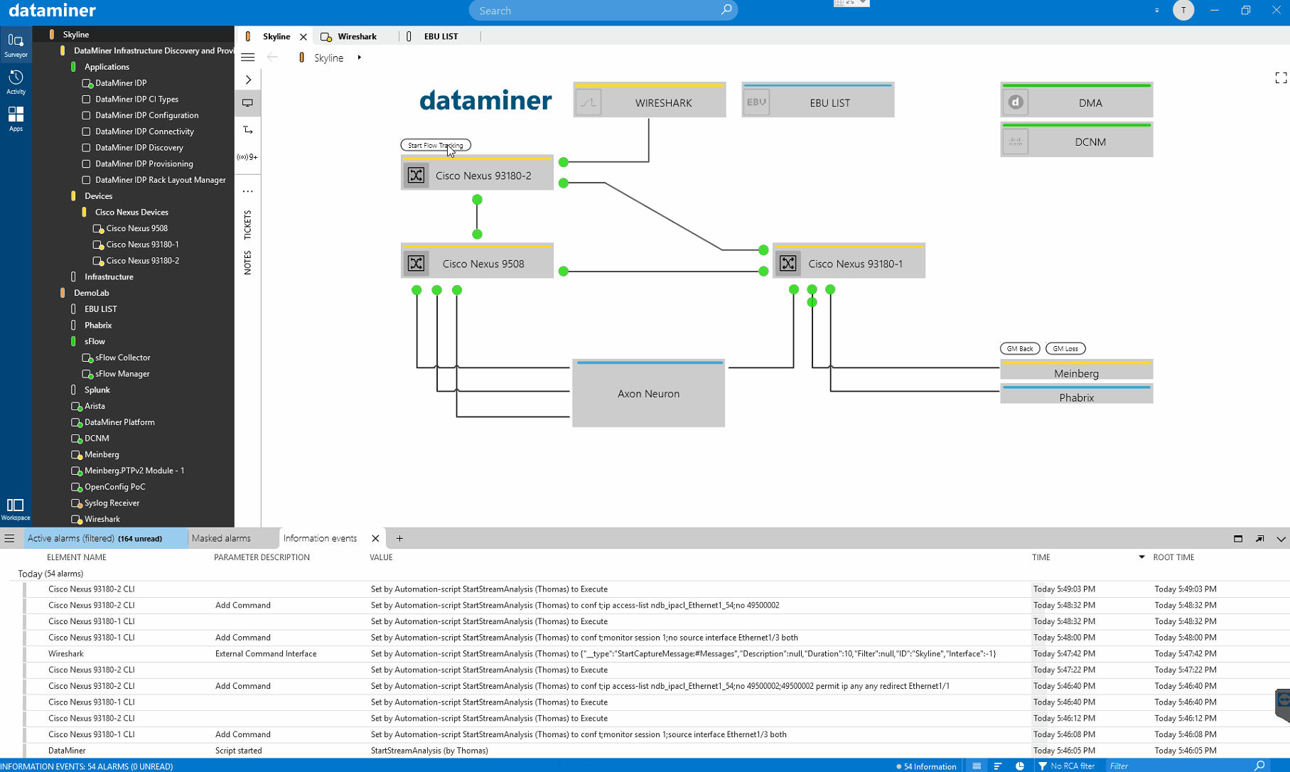Click the alarm Filter input field
The width and height of the screenshot is (1290, 772).
(x=1180, y=766)
